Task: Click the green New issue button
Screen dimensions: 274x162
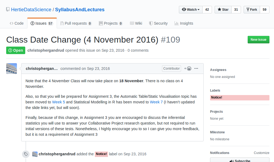Action: click(258, 40)
